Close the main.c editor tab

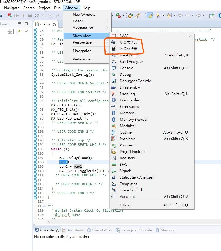point(55,24)
